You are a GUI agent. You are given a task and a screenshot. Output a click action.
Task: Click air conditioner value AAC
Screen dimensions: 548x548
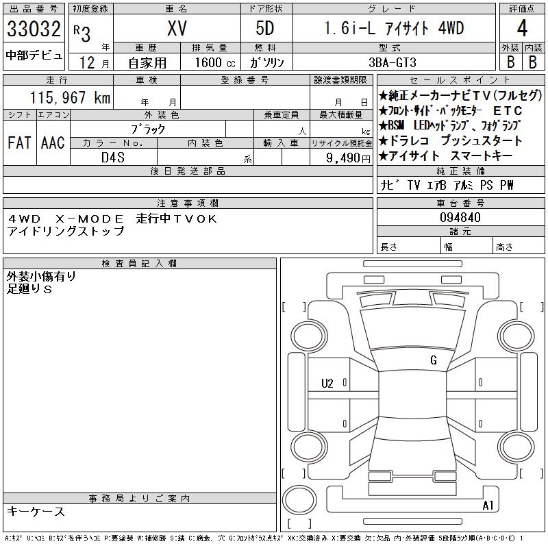coord(53,142)
